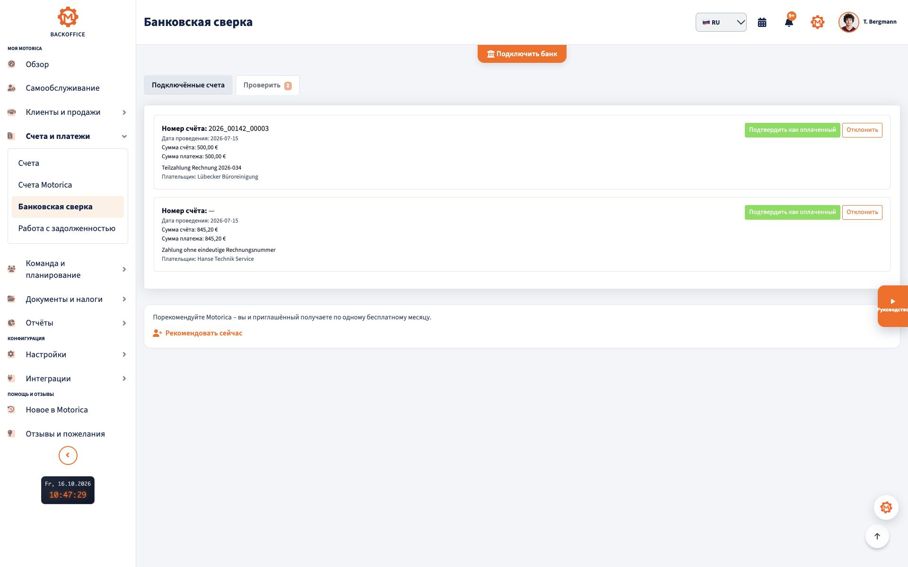Click Рекомендовать сейчас link
The image size is (908, 567).
[x=198, y=333]
